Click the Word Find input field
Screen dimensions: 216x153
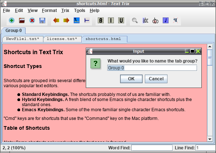152,148
